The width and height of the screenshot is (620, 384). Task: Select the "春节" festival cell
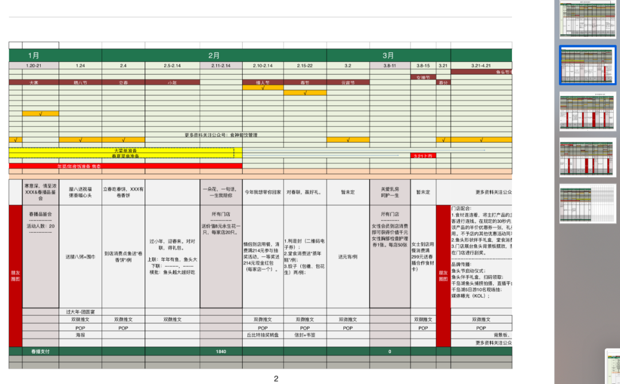pos(305,83)
